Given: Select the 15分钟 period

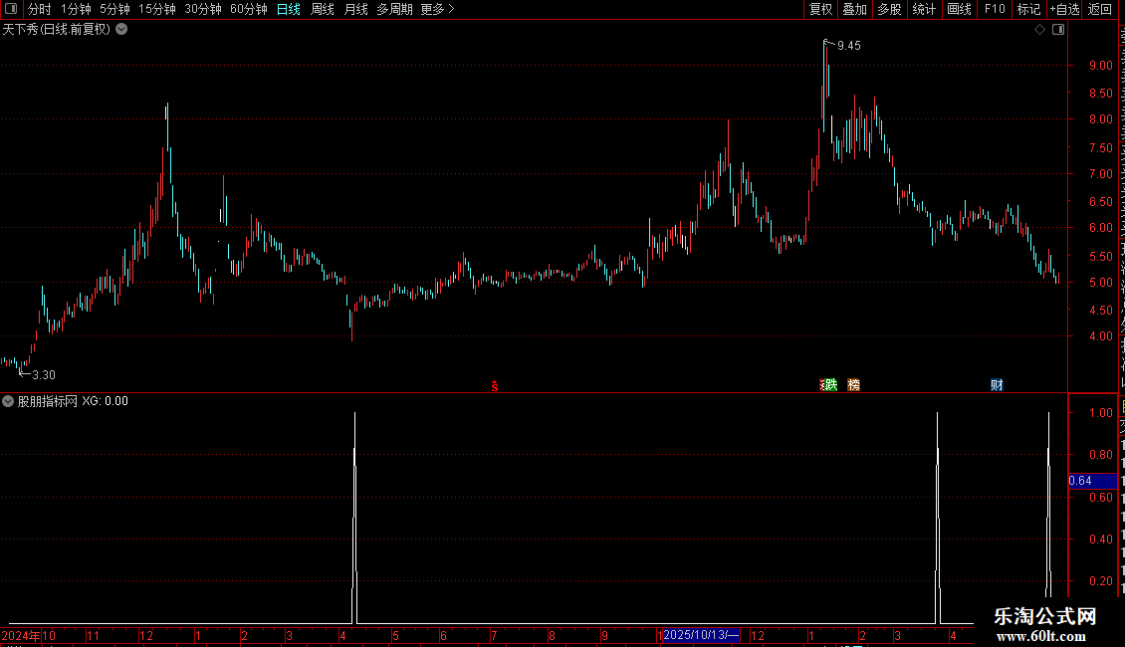Looking at the screenshot, I should (x=157, y=9).
